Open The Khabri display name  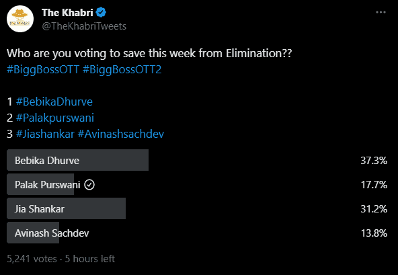(x=67, y=13)
